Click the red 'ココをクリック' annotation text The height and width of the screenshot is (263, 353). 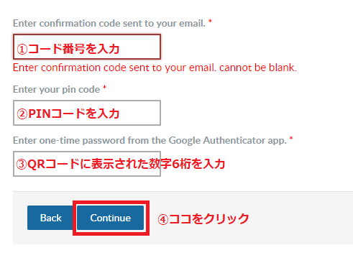pyautogui.click(x=209, y=219)
